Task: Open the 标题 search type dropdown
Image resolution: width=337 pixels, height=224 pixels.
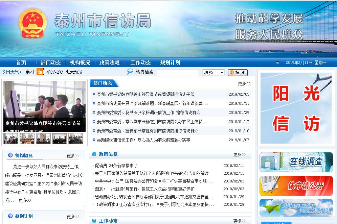Action: point(213,73)
